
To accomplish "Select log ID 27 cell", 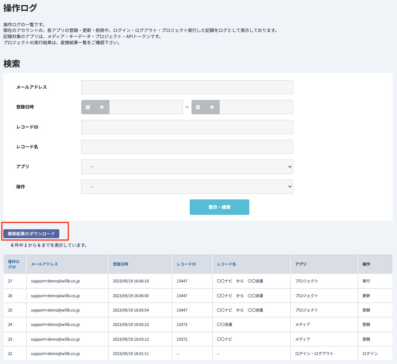I will tap(15, 281).
